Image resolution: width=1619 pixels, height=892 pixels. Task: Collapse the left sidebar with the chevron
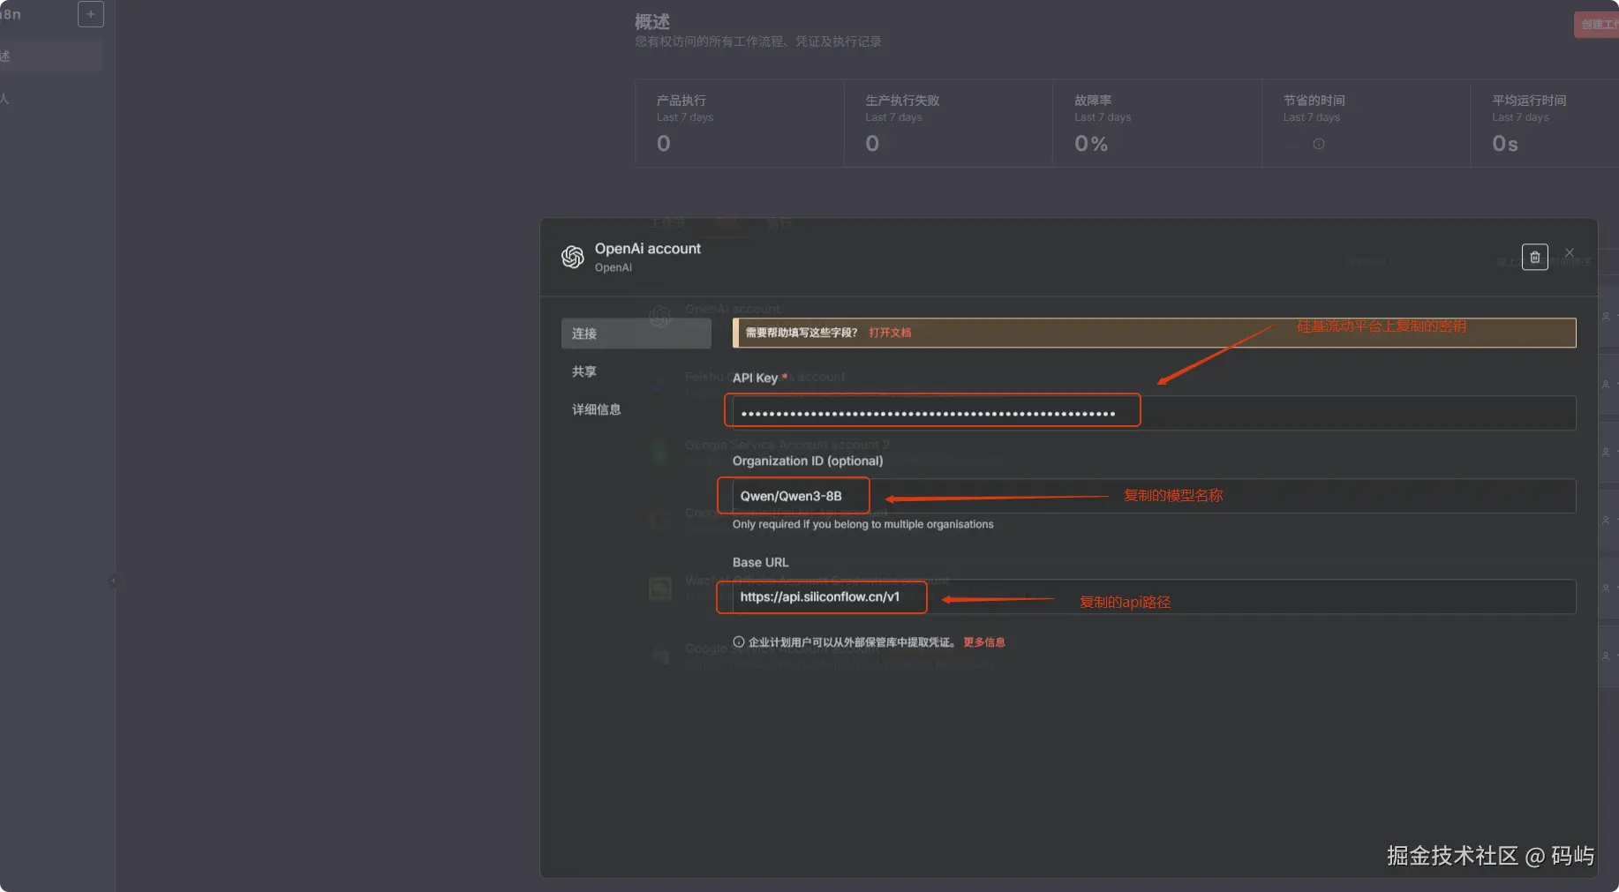point(114,581)
